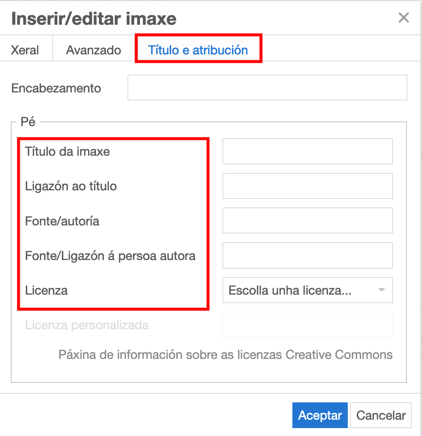
Task: Close the Inserir/editar imaxe dialog
Action: [404, 18]
